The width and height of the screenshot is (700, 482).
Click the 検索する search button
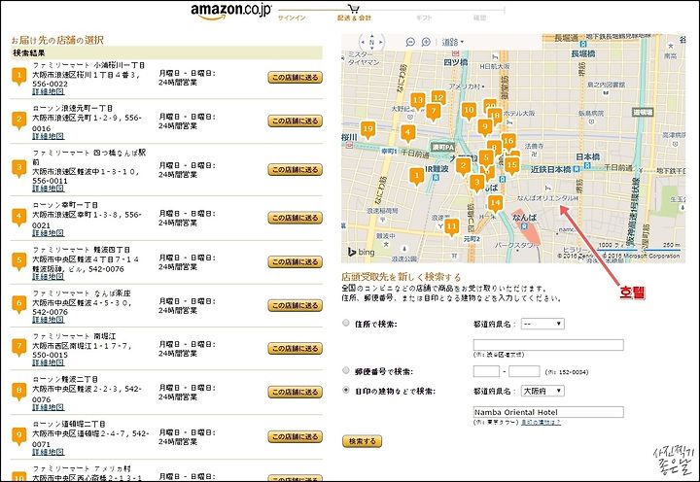pyautogui.click(x=362, y=441)
